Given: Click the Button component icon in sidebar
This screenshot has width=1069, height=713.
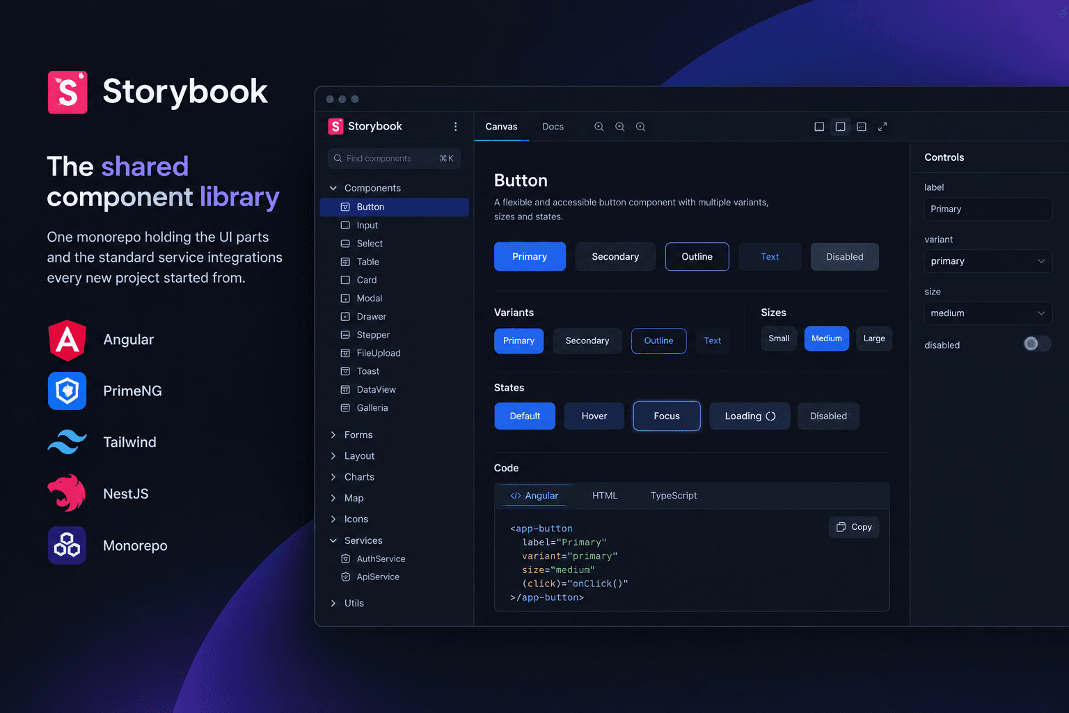Looking at the screenshot, I should click(x=345, y=207).
